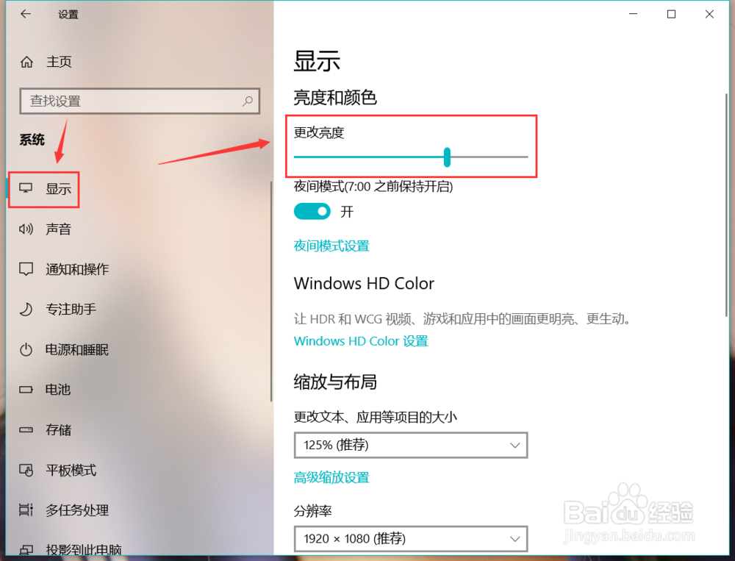Toggle the night light switch off
This screenshot has width=735, height=561.
point(312,212)
